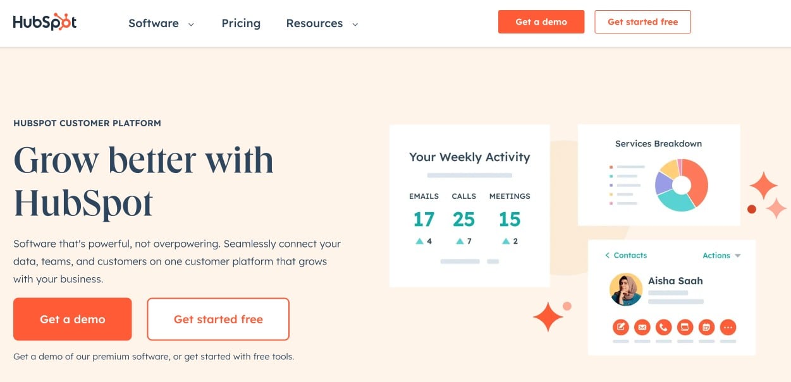The height and width of the screenshot is (382, 791).
Task: Click the calendar meeting icon on contact card
Action: click(706, 327)
